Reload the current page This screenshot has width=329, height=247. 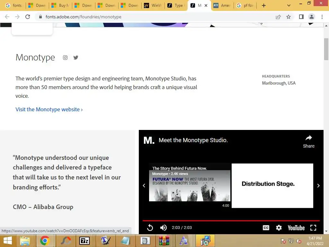click(x=28, y=17)
